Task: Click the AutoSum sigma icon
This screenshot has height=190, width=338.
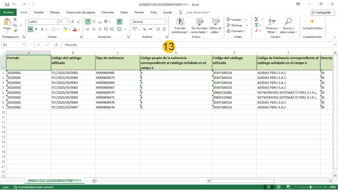Action: click(x=256, y=20)
